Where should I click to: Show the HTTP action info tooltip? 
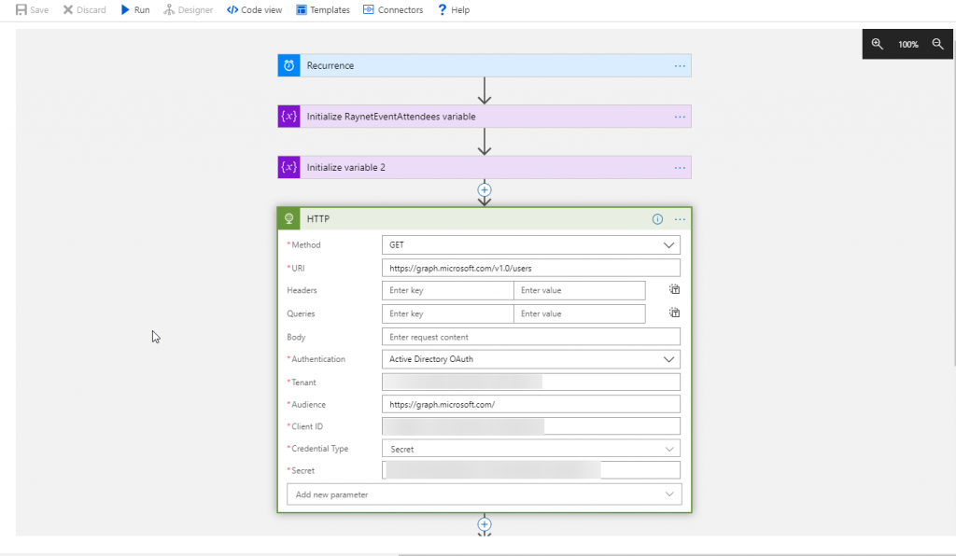click(657, 219)
